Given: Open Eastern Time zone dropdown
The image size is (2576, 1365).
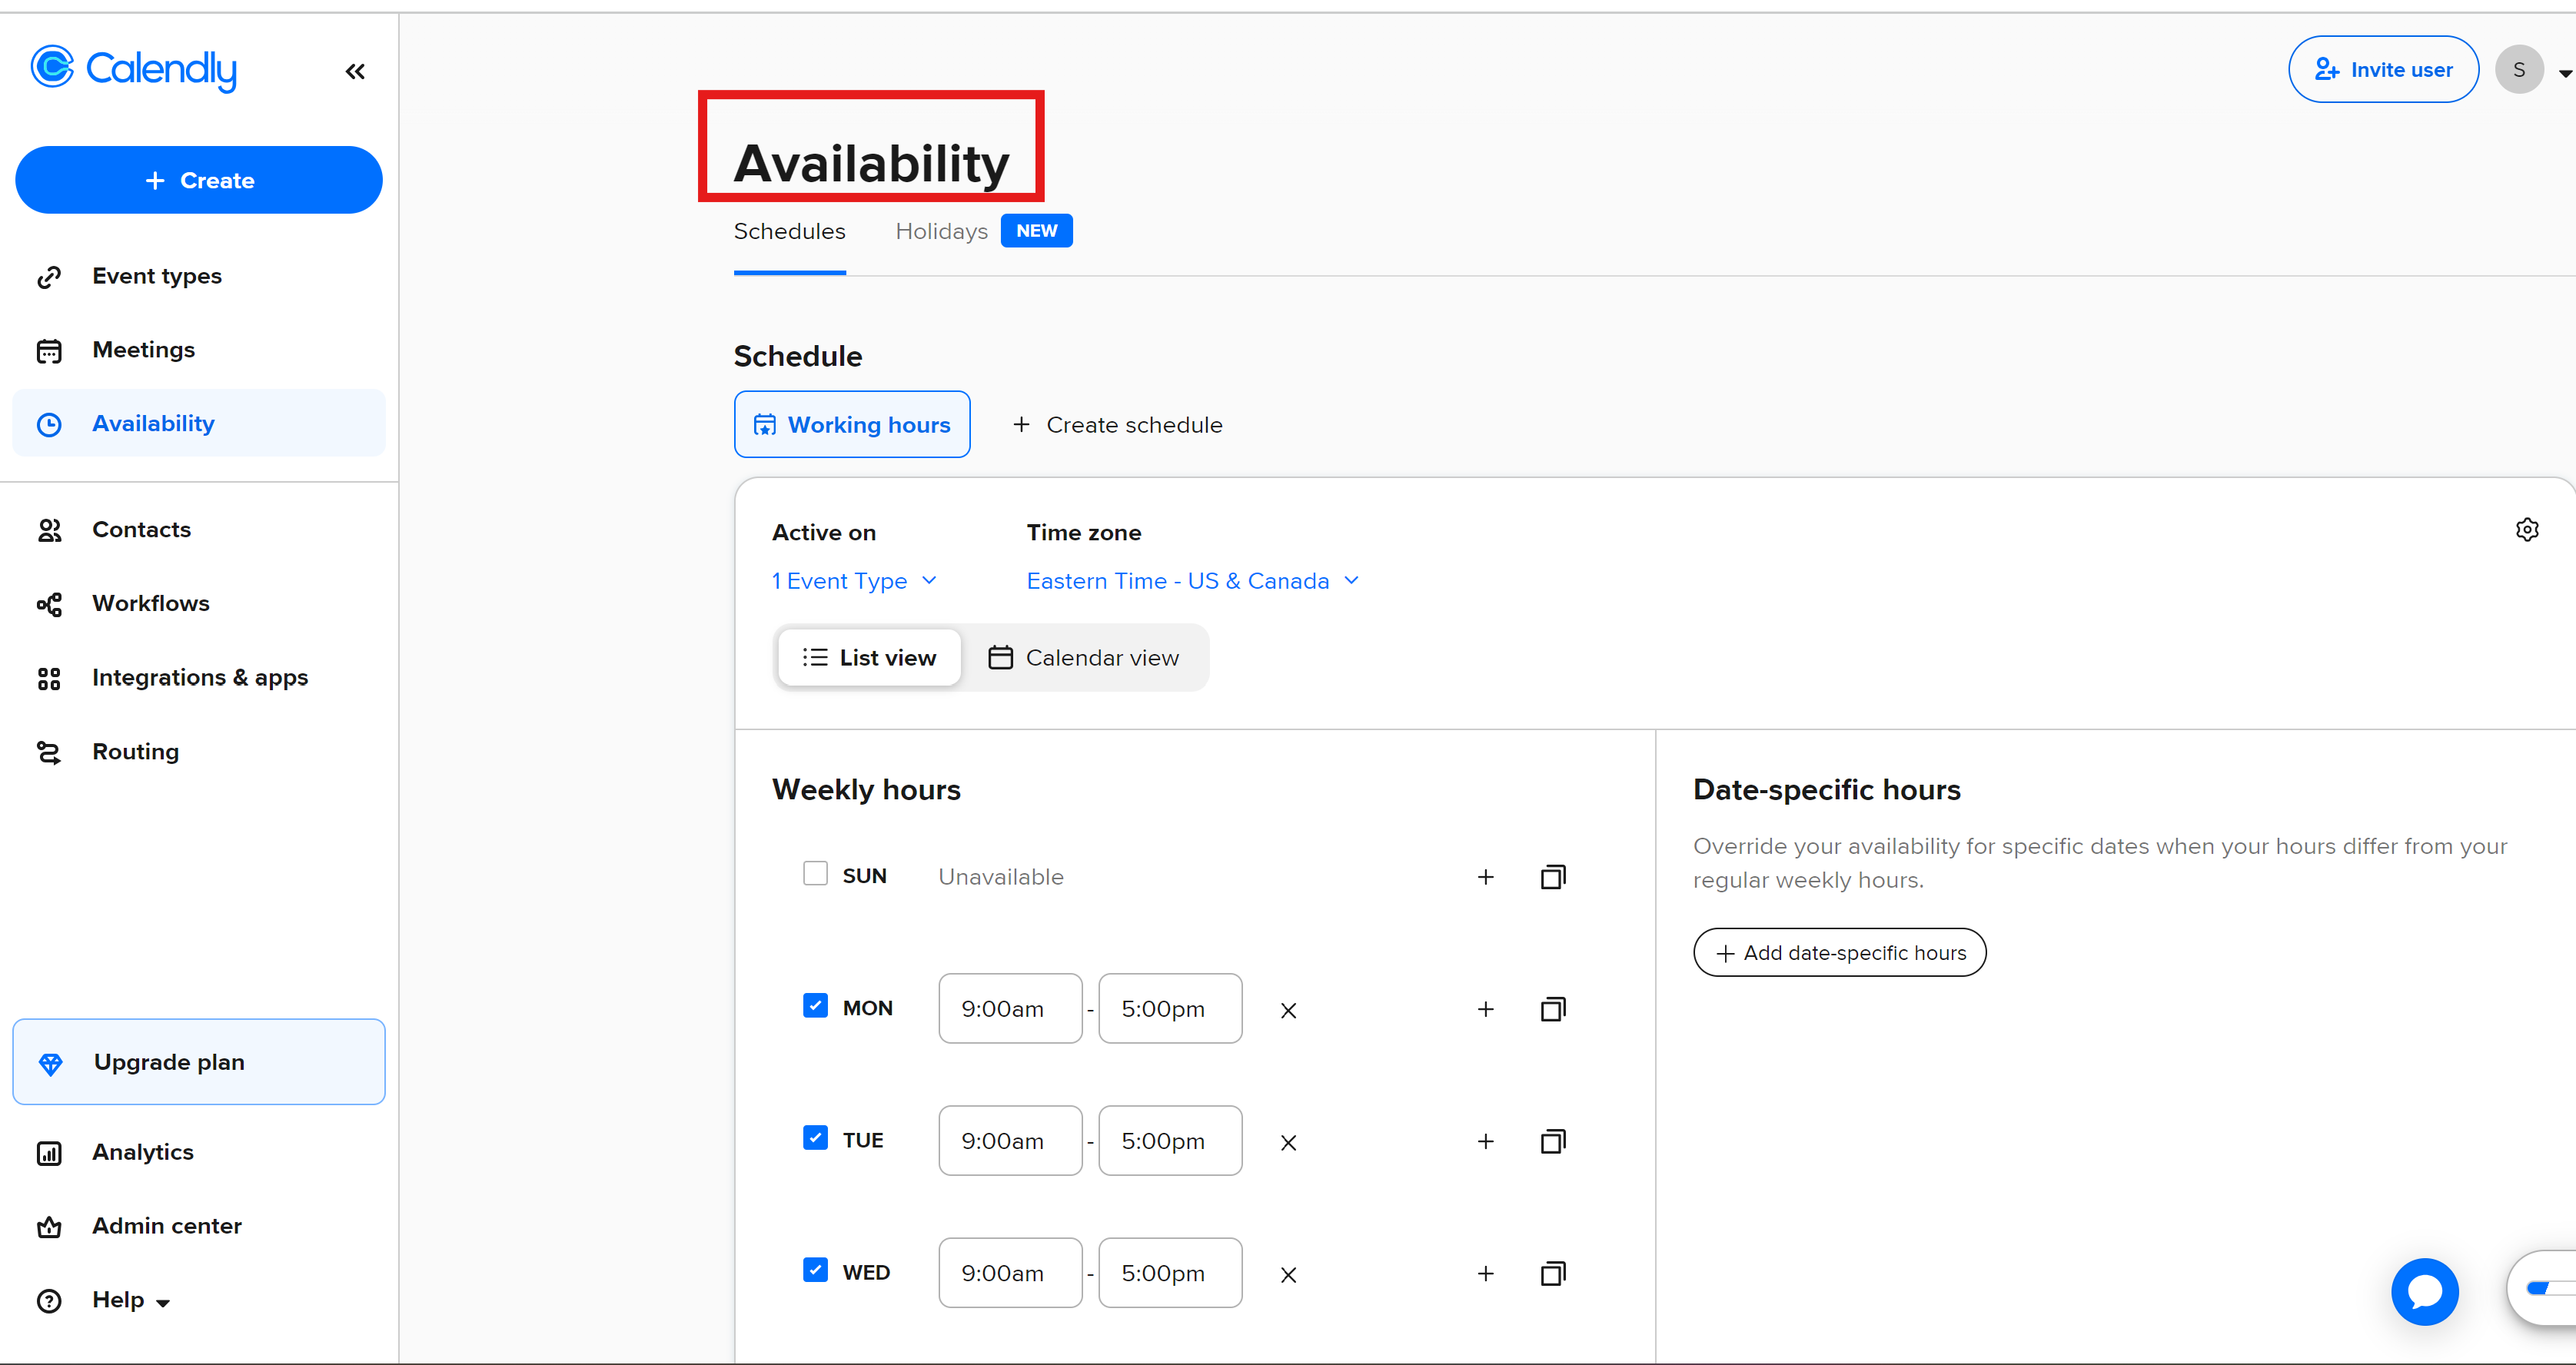Looking at the screenshot, I should click(x=1192, y=581).
